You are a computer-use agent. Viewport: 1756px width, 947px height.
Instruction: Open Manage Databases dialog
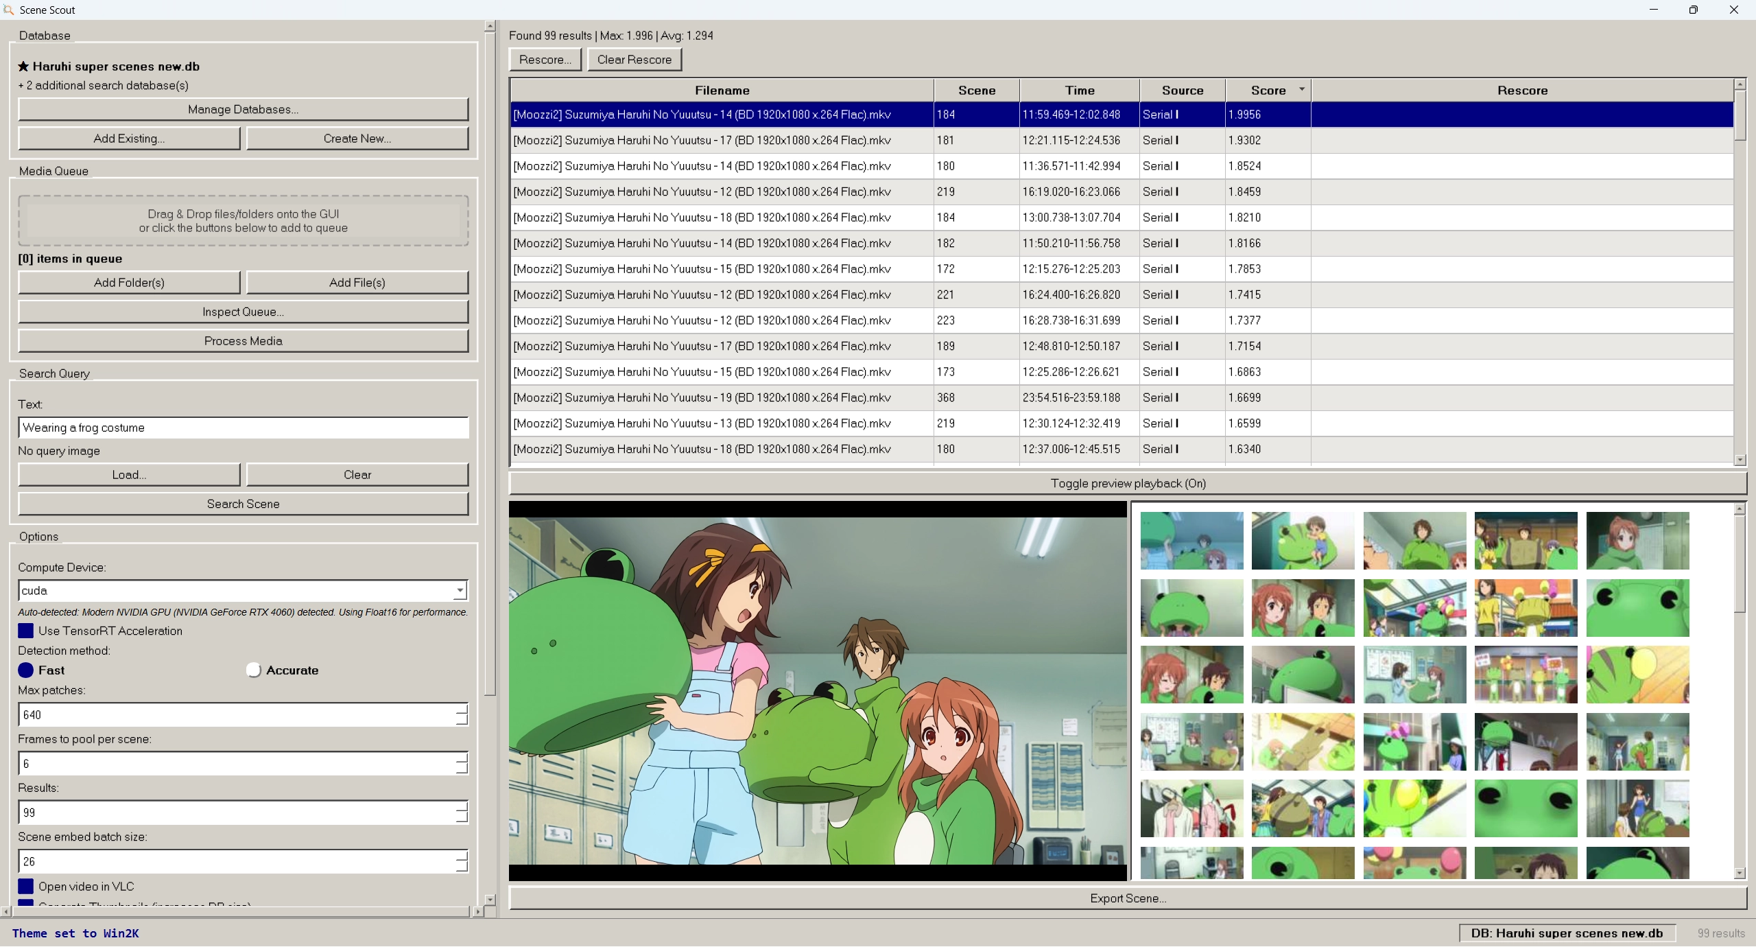click(243, 110)
